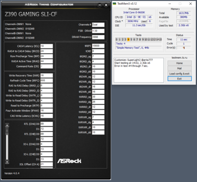Image resolution: width=197 pixels, height=182 pixels.
Task: Click the Home button in TestMem5
Action: click(179, 63)
